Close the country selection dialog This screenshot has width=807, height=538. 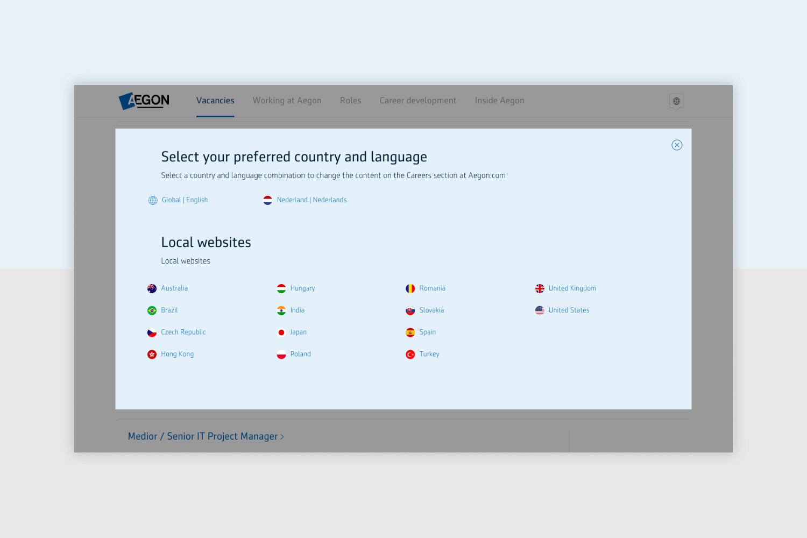[677, 145]
